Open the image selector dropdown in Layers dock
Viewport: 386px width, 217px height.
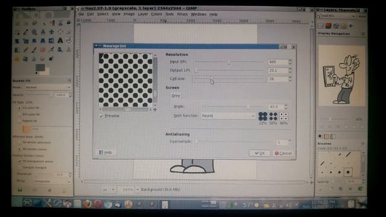click(x=337, y=16)
